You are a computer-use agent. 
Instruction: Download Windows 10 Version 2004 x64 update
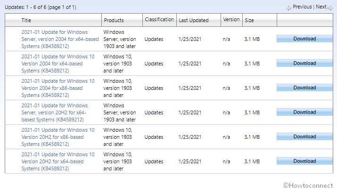coord(304,63)
